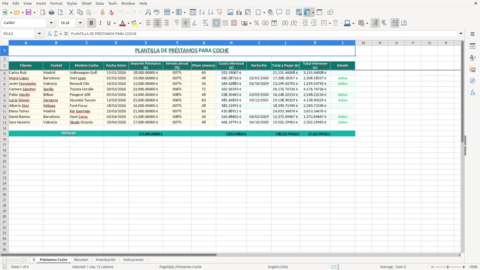
Task: Expand the formula bar arrow
Action: click(461, 34)
